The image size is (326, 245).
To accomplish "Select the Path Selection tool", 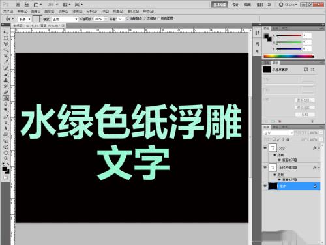I will coord(6,128).
